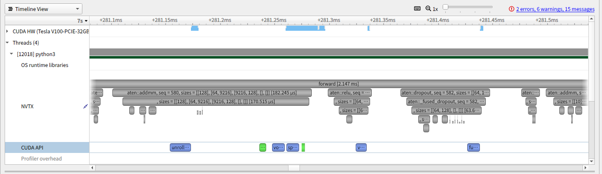
Task: Click the red error alert icon
Action: point(512,9)
